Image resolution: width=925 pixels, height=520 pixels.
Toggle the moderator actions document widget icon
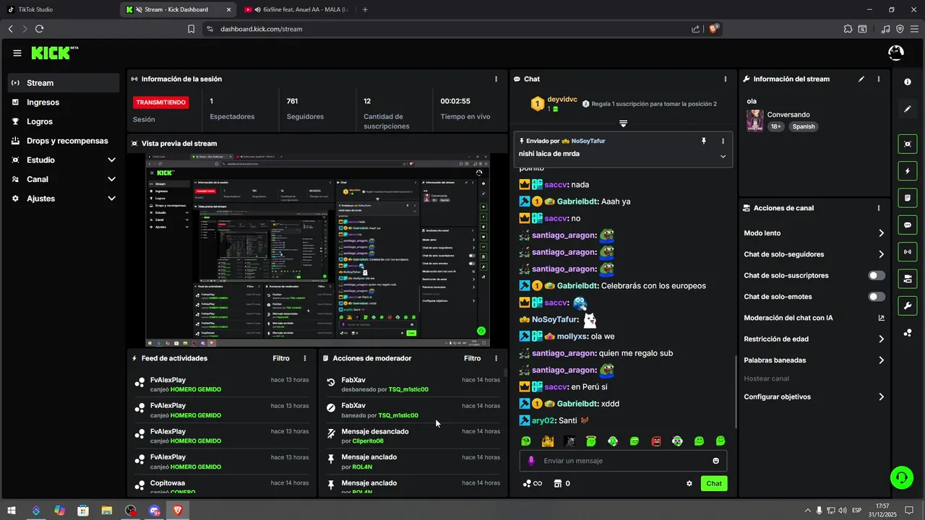point(908,198)
